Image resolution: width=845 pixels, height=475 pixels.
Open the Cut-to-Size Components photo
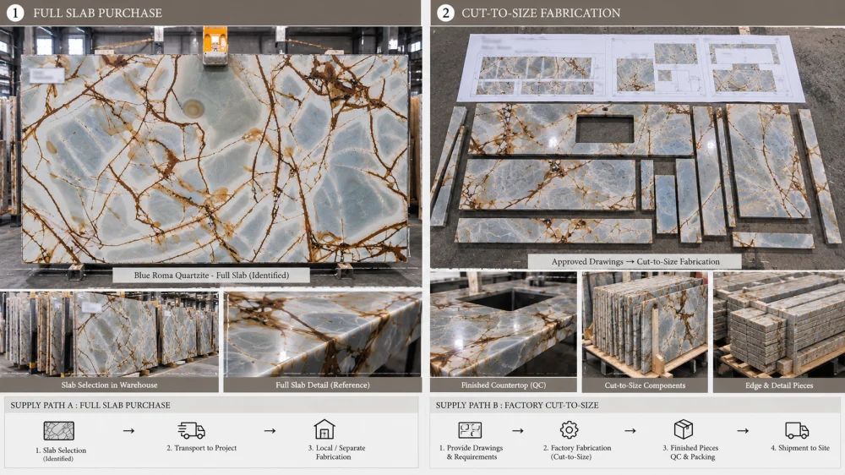tap(645, 324)
